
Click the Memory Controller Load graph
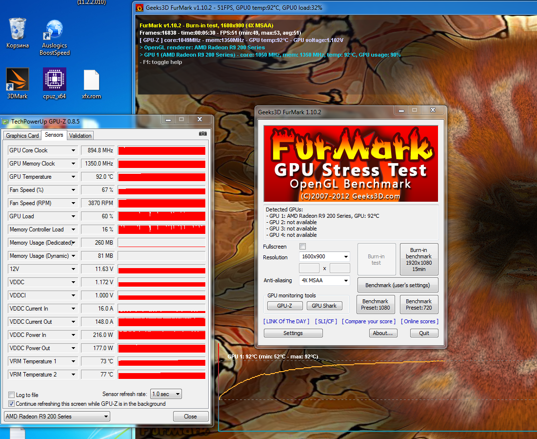161,230
